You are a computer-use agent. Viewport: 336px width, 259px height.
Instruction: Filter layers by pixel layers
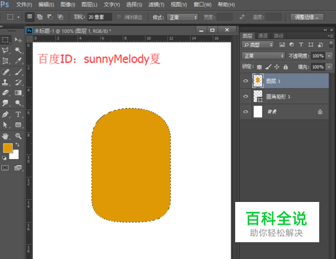click(282, 44)
